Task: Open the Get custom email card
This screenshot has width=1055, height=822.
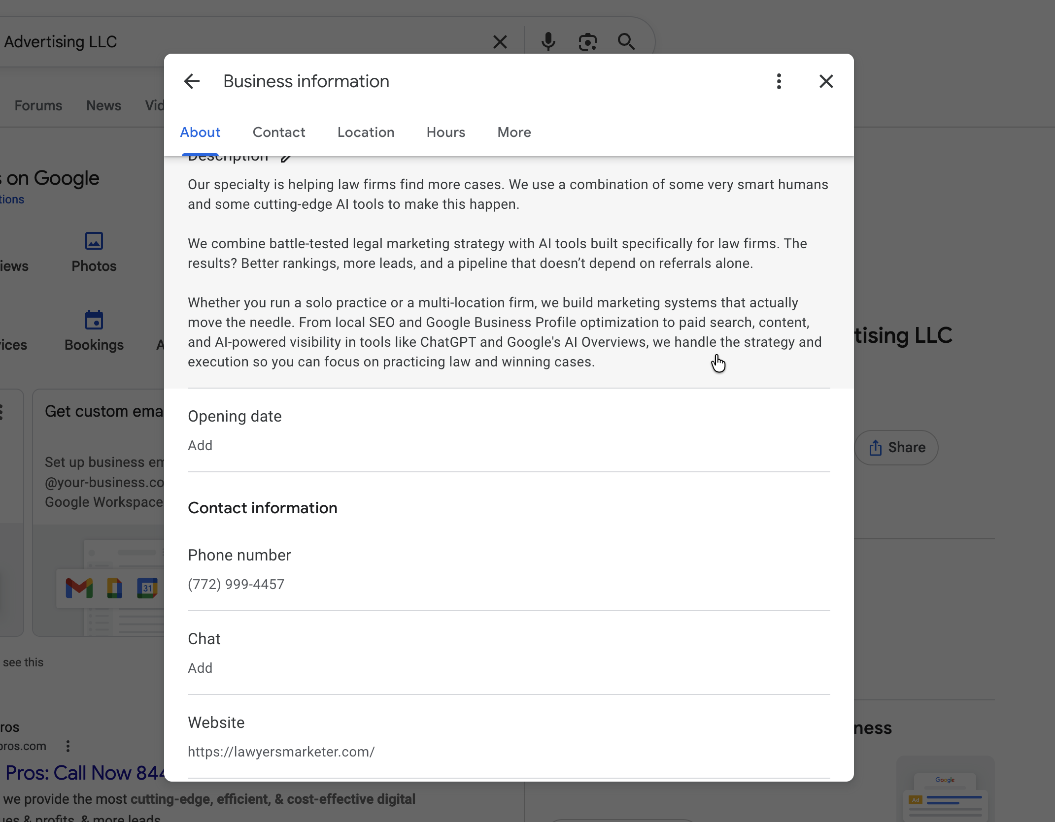Action: [x=99, y=512]
